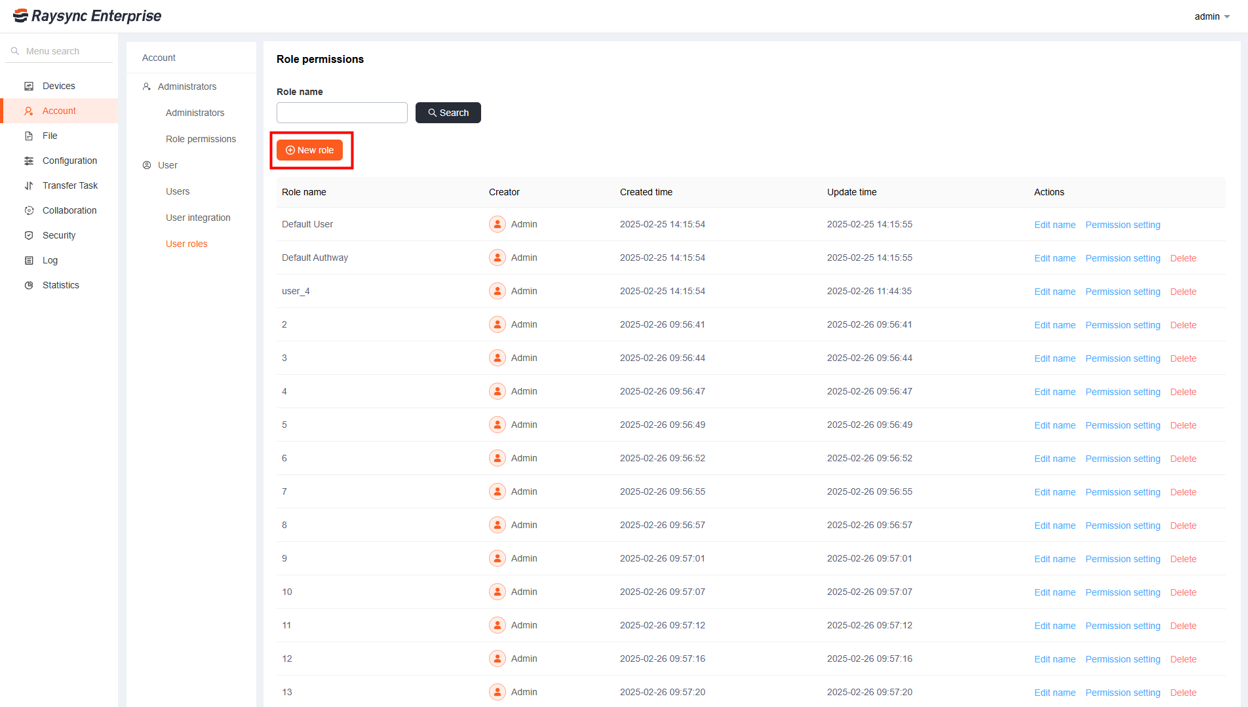
Task: Edit name of role 7
Action: point(1055,492)
